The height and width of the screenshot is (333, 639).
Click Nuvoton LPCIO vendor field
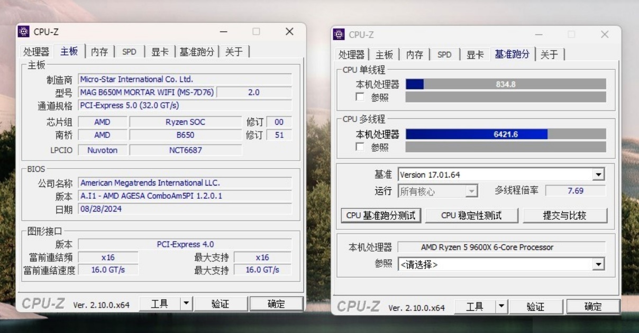click(x=102, y=150)
